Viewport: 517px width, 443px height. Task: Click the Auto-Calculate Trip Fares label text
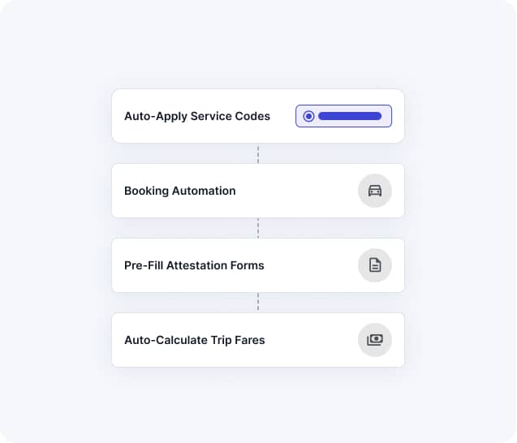point(195,340)
